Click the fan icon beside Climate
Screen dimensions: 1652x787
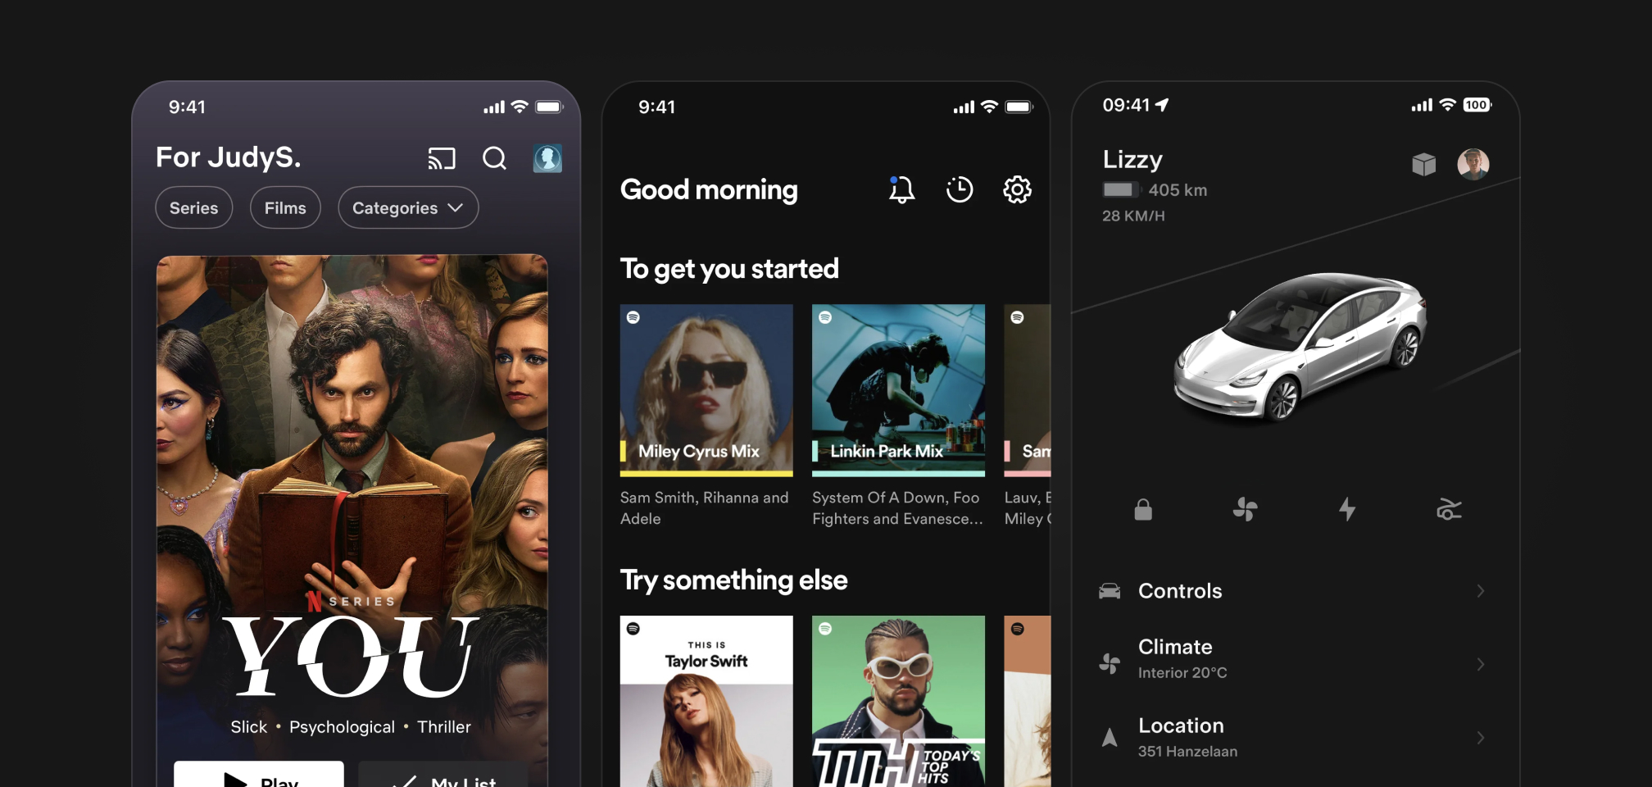point(1110,664)
